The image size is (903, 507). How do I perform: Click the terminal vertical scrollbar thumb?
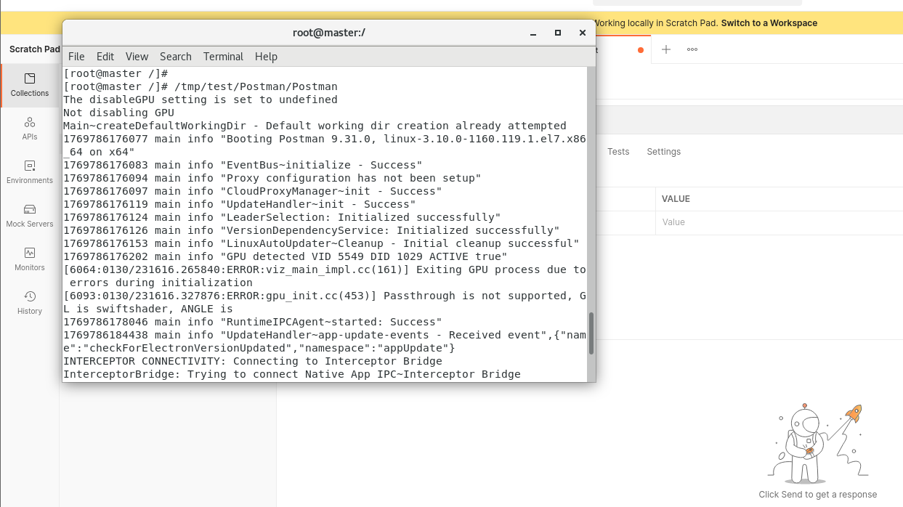[x=591, y=333]
